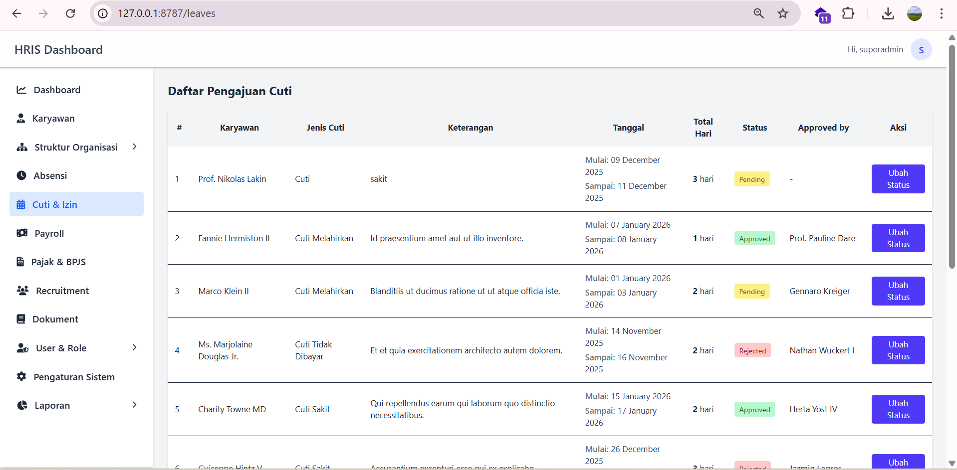Image resolution: width=957 pixels, height=470 pixels.
Task: Click the browser address bar URL
Action: (x=167, y=13)
